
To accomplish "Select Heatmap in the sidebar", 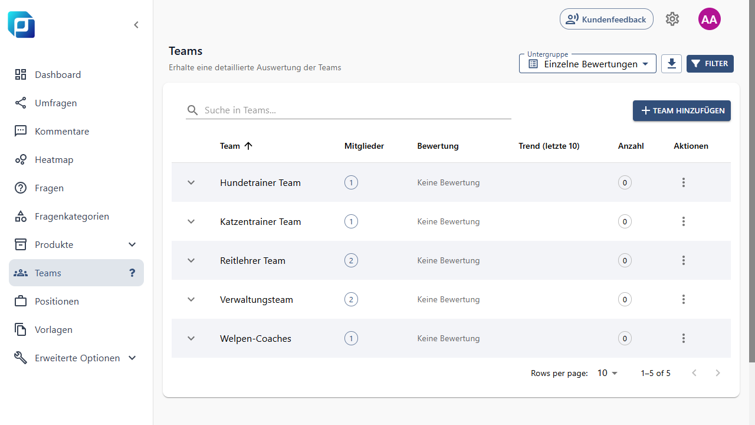I will click(76, 159).
